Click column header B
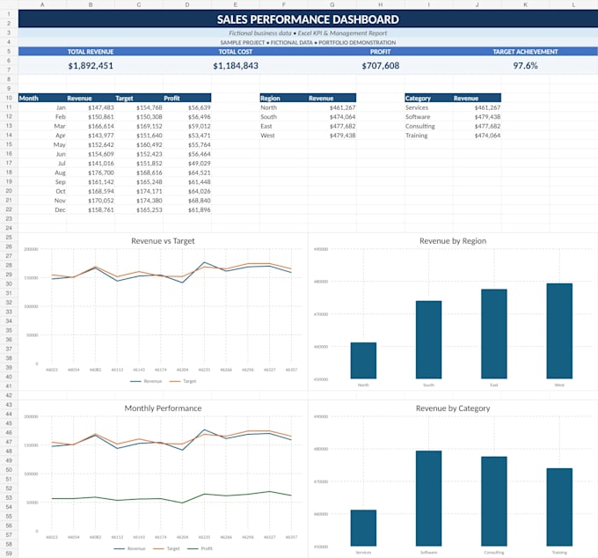This screenshot has height=558, width=598. tap(91, 4)
